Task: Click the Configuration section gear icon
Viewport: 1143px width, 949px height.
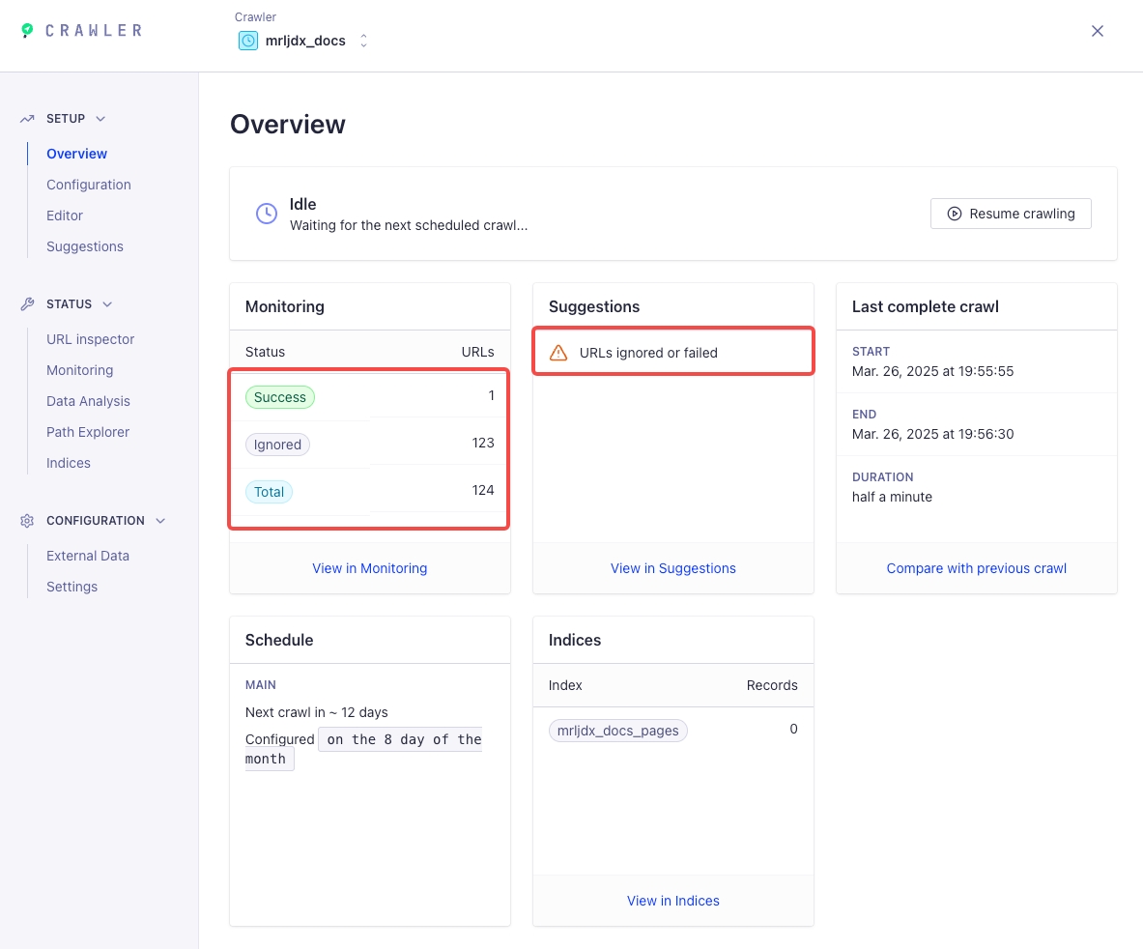Action: click(x=27, y=521)
